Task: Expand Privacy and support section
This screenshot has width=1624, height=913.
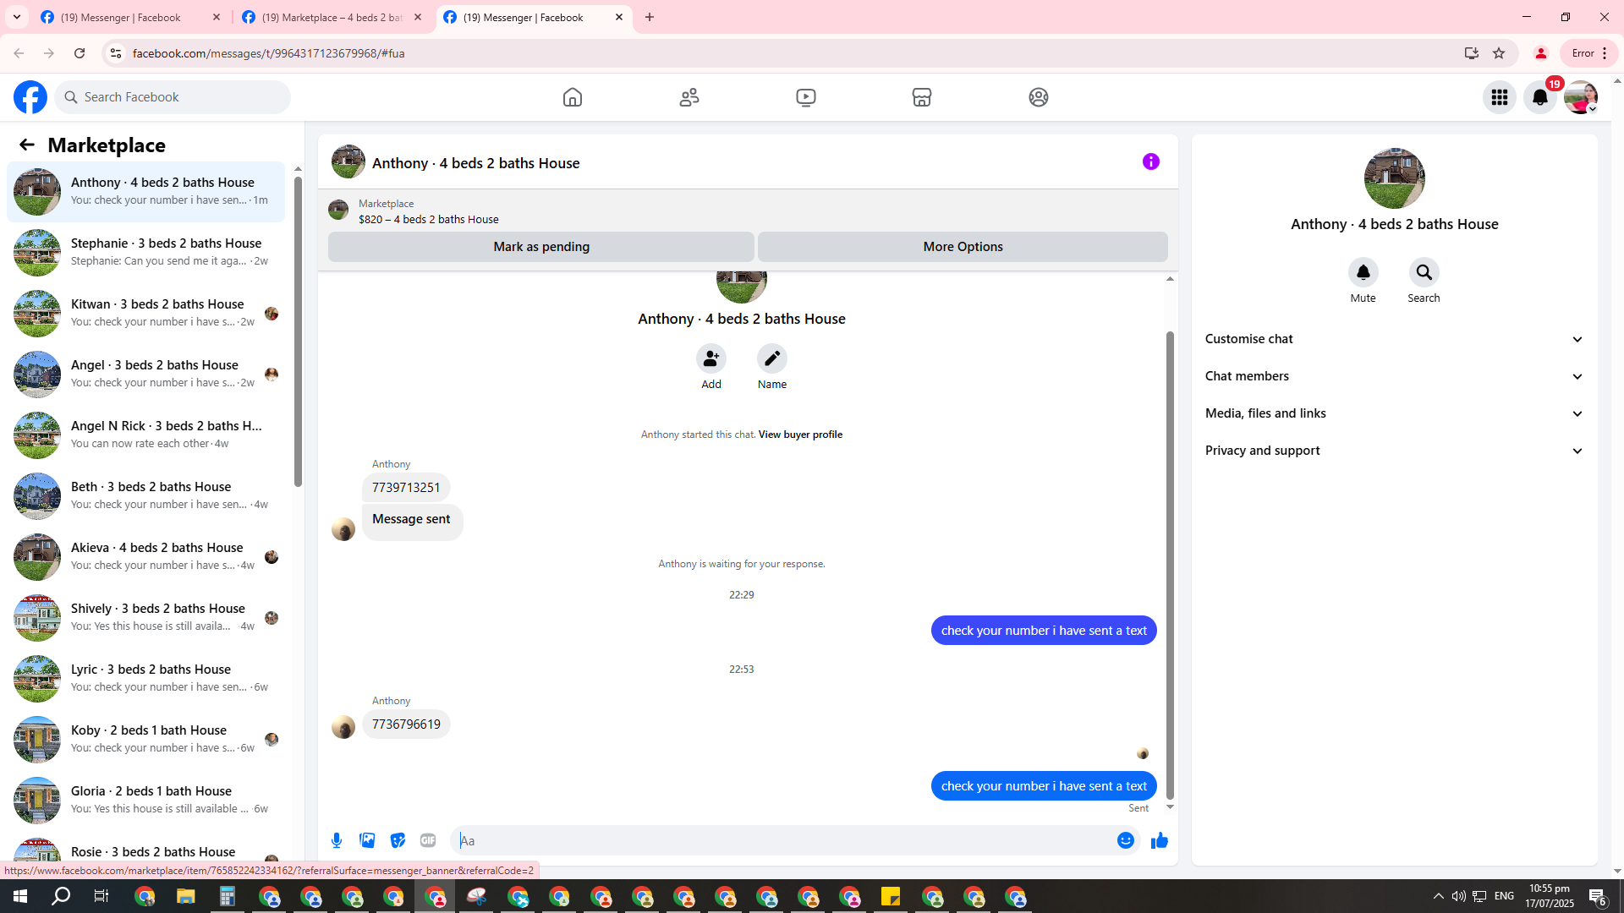Action: [1394, 451]
